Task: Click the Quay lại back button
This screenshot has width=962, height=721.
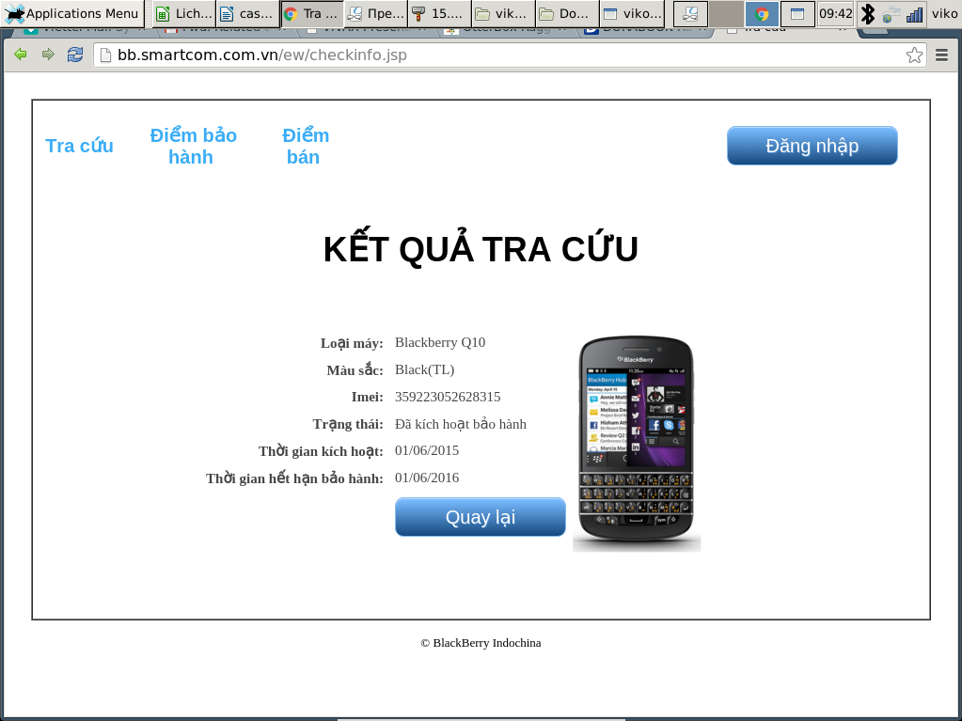Action: 480,517
